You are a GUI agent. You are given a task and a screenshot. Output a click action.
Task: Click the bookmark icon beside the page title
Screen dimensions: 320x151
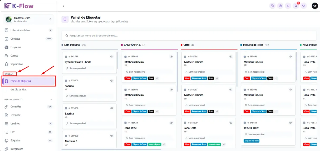65,19
